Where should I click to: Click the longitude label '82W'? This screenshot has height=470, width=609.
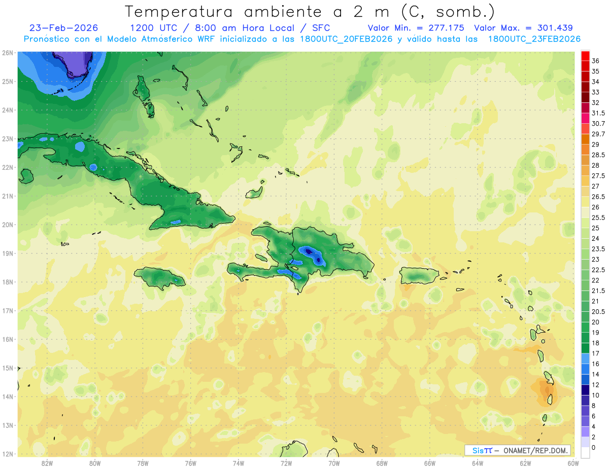tap(47, 463)
